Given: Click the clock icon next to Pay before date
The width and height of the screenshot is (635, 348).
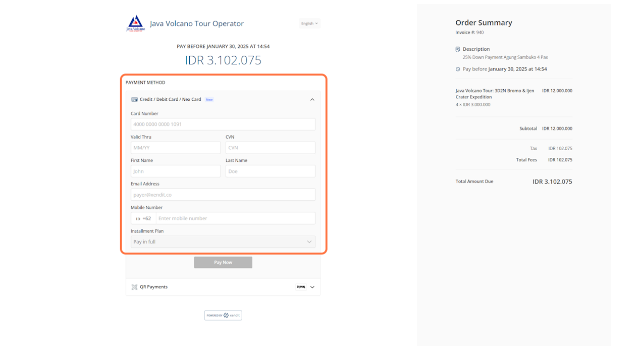Looking at the screenshot, I should pos(457,69).
